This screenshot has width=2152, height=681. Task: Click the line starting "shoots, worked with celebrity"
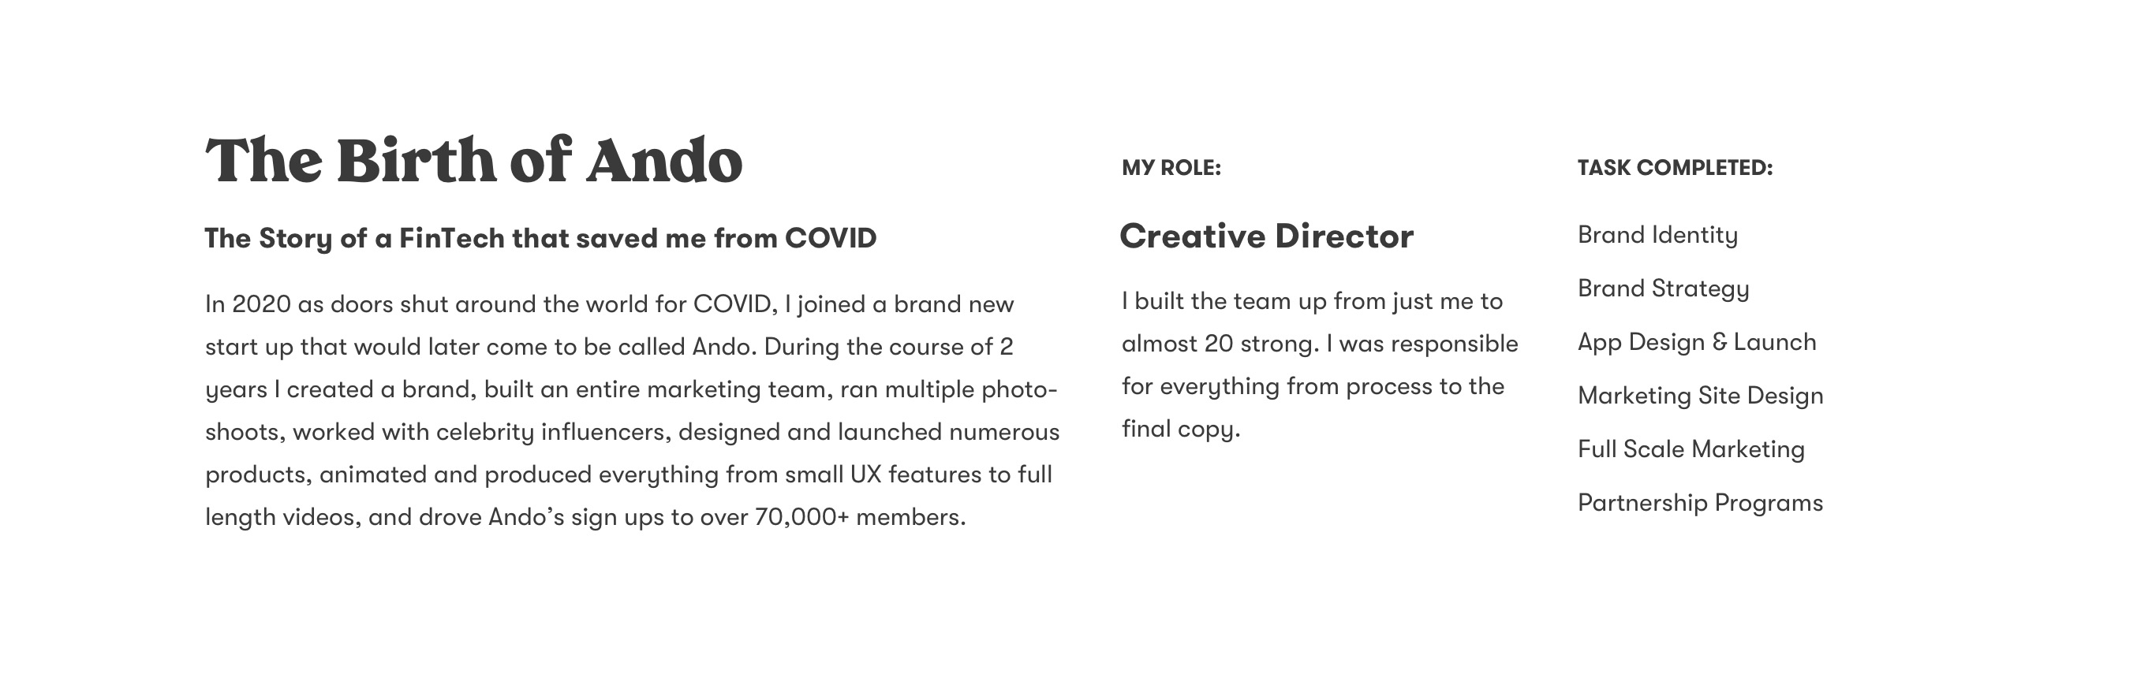pos(632,431)
